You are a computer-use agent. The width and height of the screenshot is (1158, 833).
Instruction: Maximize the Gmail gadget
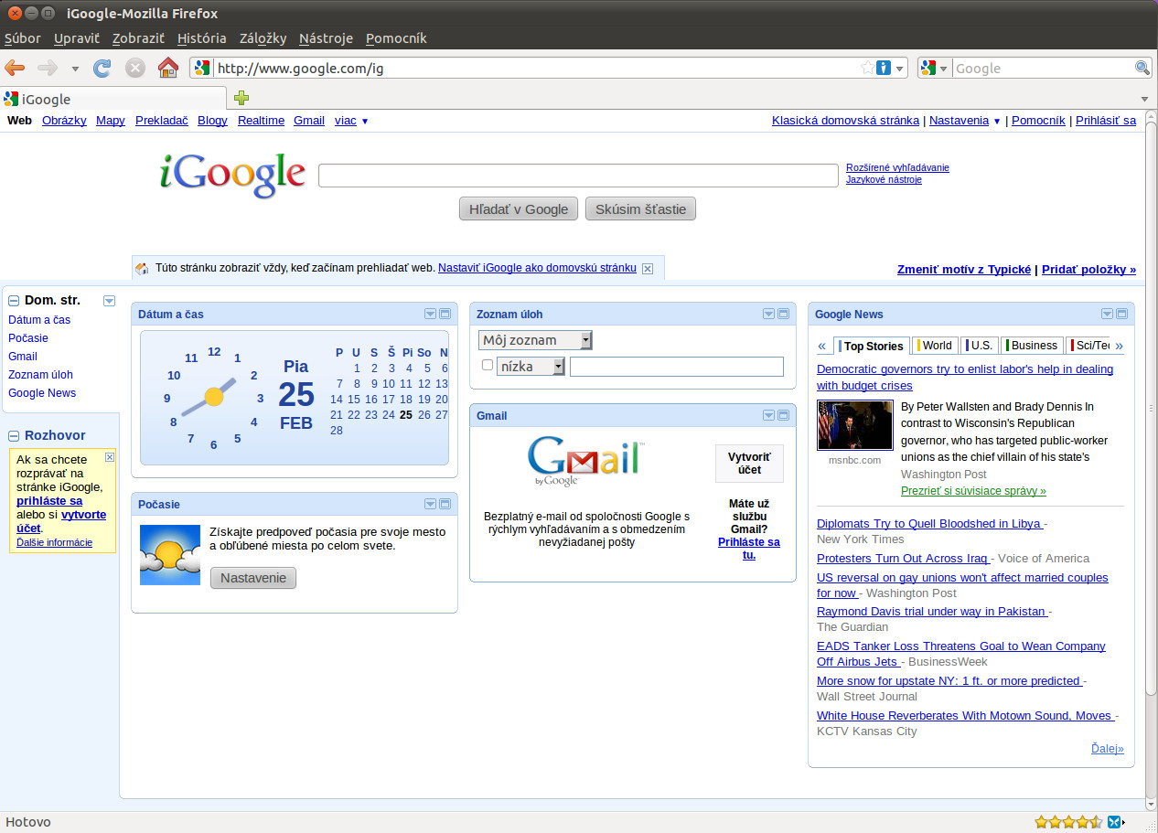point(783,415)
